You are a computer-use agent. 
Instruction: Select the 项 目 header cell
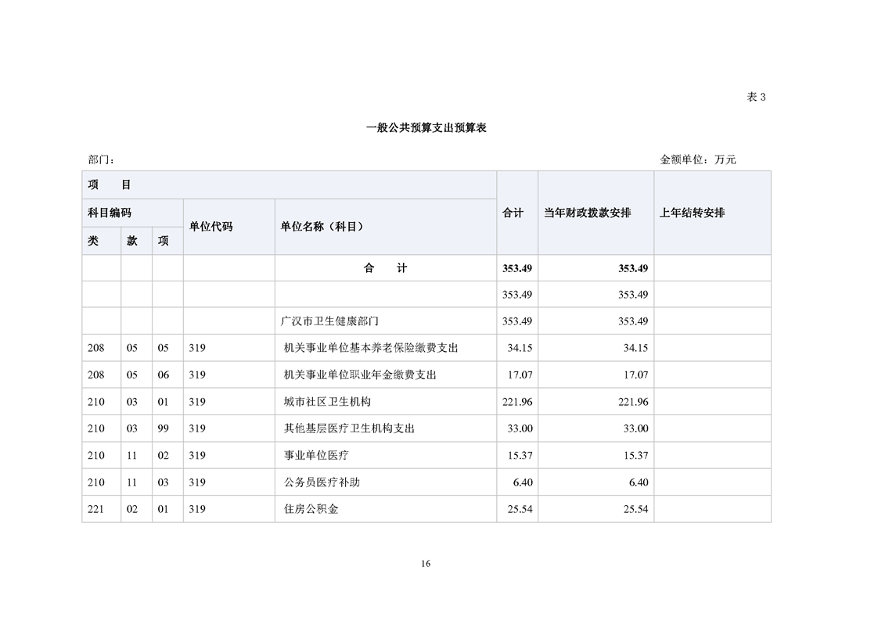pos(290,185)
